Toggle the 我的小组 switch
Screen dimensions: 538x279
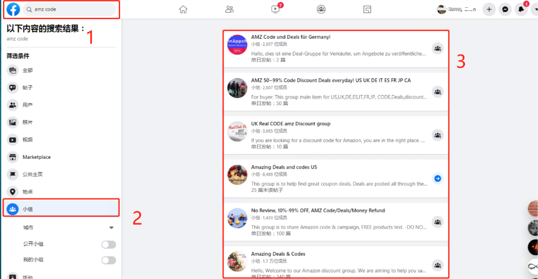coord(108,260)
